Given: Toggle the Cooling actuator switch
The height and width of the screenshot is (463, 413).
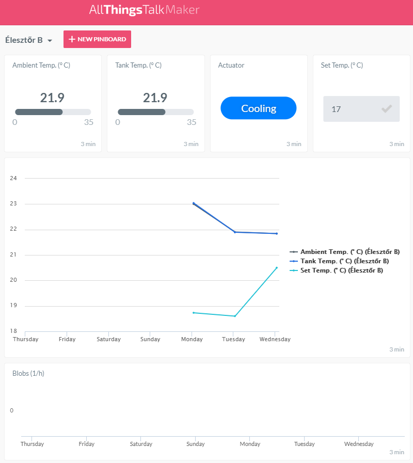Looking at the screenshot, I should click(258, 108).
